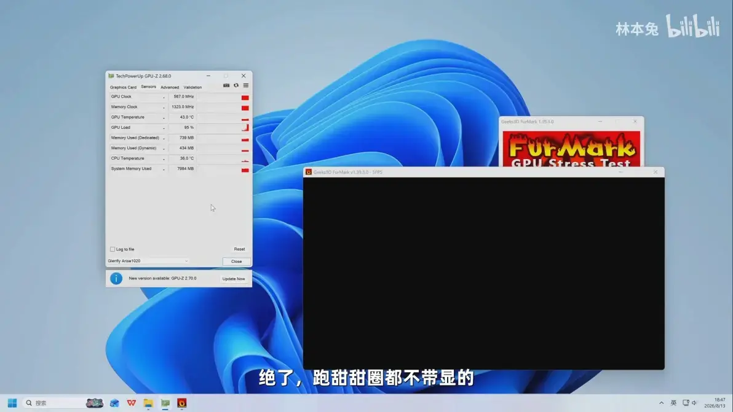Viewport: 733px width, 412px height.
Task: Click the GPU-Z taskbar icon
Action: tap(165, 403)
